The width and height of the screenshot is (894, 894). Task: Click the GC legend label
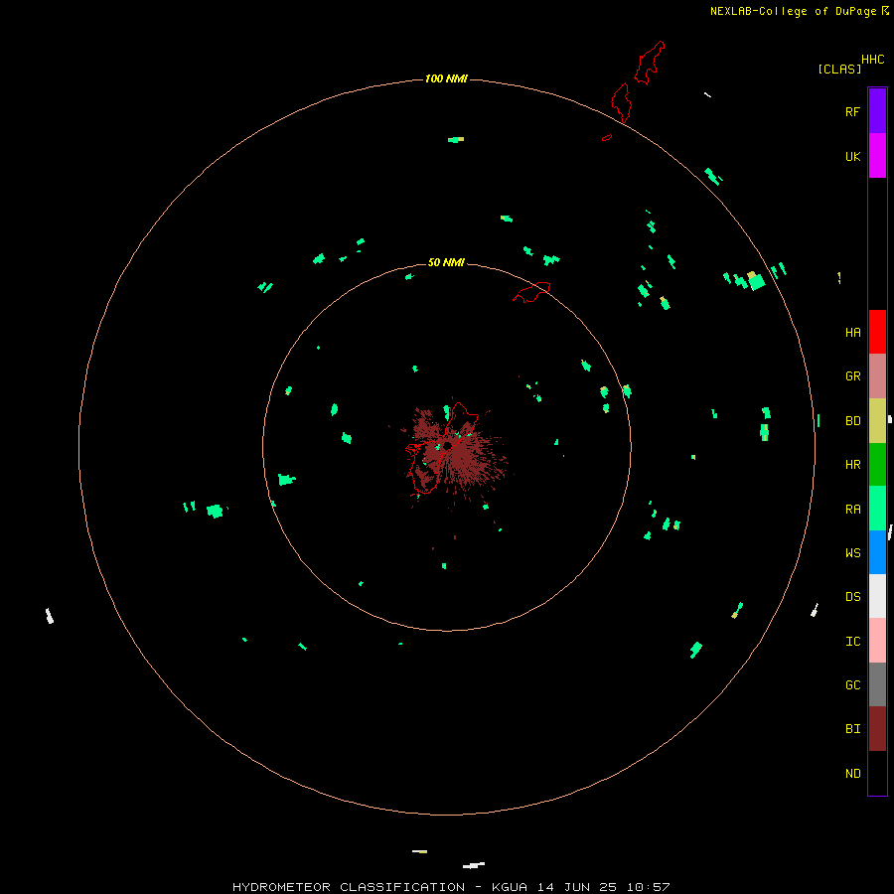pyautogui.click(x=852, y=685)
